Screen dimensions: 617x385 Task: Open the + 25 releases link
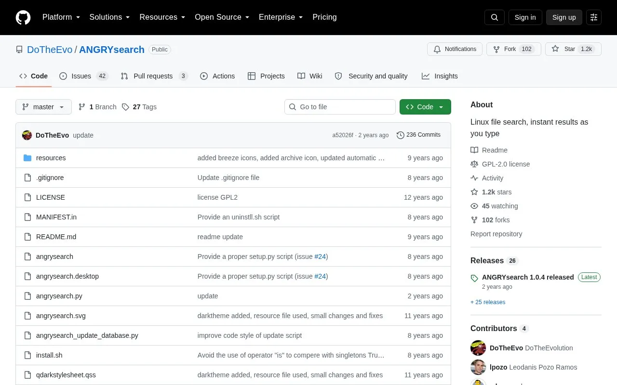click(x=488, y=302)
